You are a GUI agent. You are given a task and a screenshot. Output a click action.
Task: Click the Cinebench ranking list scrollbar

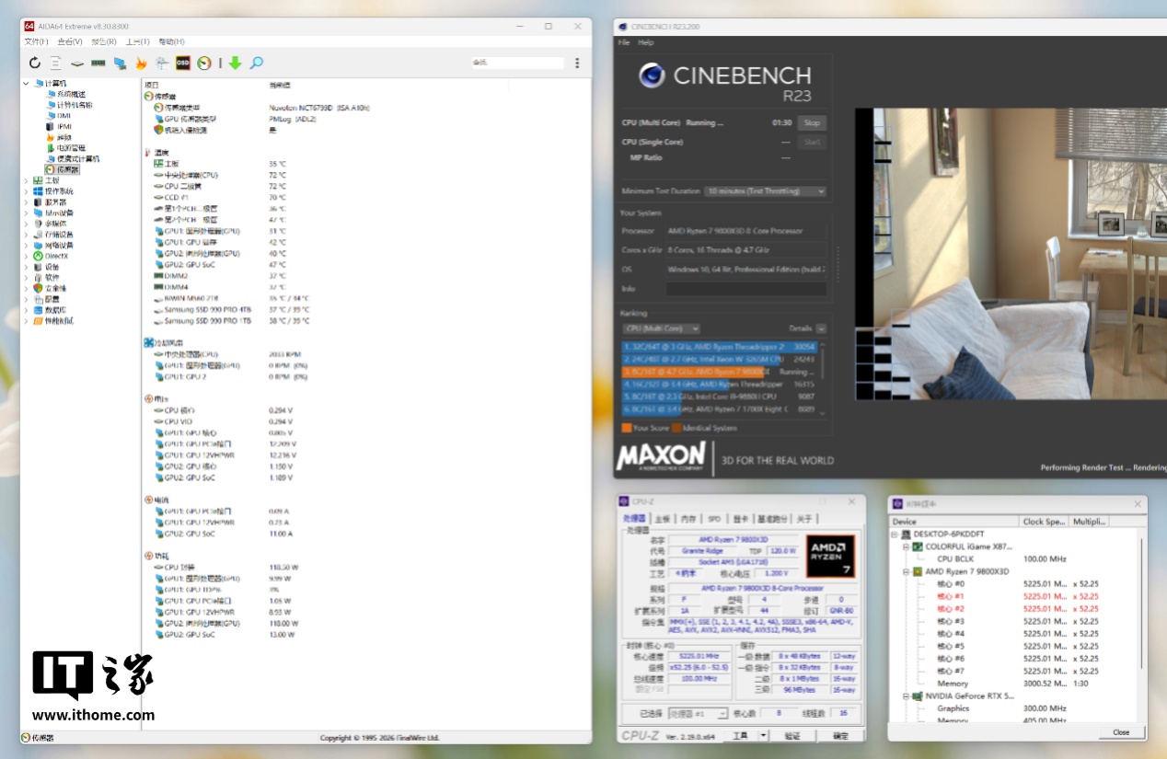[x=823, y=379]
